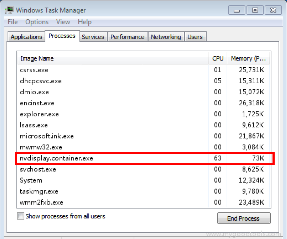
Task: Select the dhcpcsvc.exe process row
Action: coord(144,81)
